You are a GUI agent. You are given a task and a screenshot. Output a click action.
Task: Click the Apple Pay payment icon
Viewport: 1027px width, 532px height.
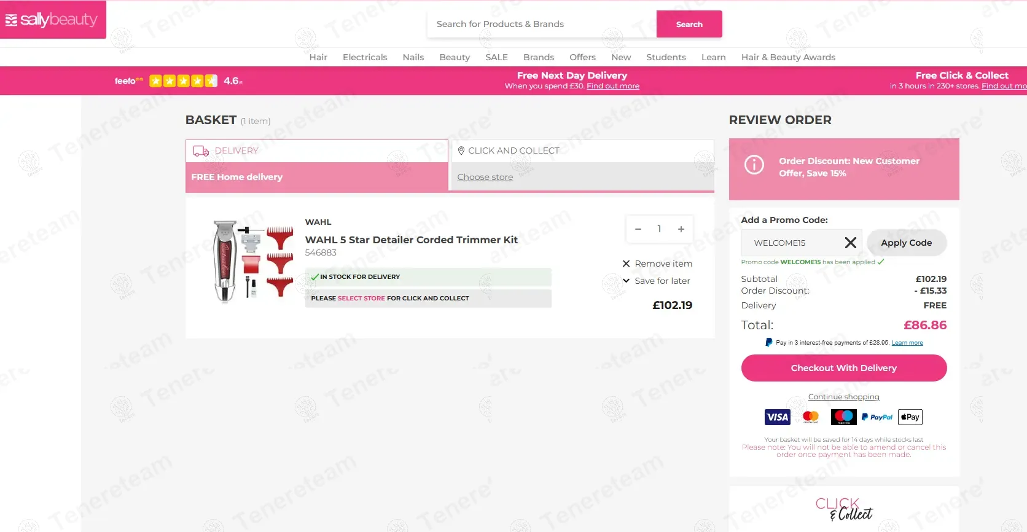point(910,417)
